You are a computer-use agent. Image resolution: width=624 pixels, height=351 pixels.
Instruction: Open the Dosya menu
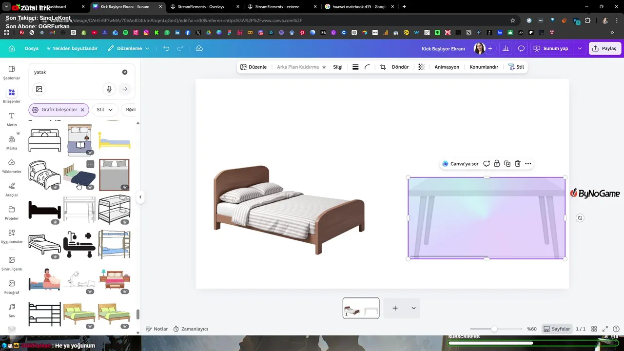click(x=32, y=49)
